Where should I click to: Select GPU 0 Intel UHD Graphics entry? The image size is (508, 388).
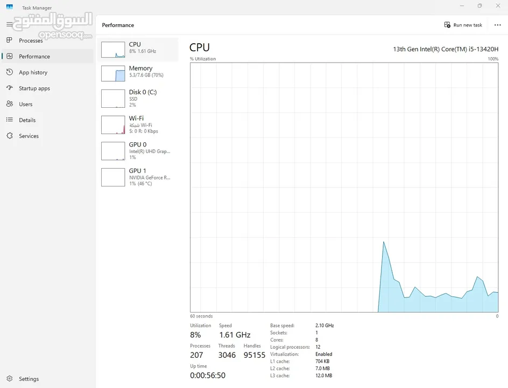138,151
